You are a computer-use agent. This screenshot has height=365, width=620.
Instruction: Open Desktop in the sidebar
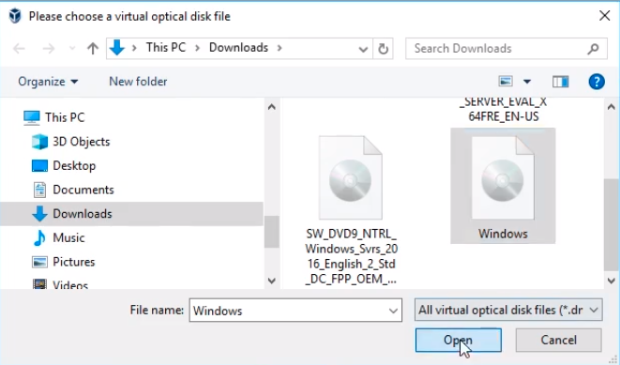[x=74, y=166]
